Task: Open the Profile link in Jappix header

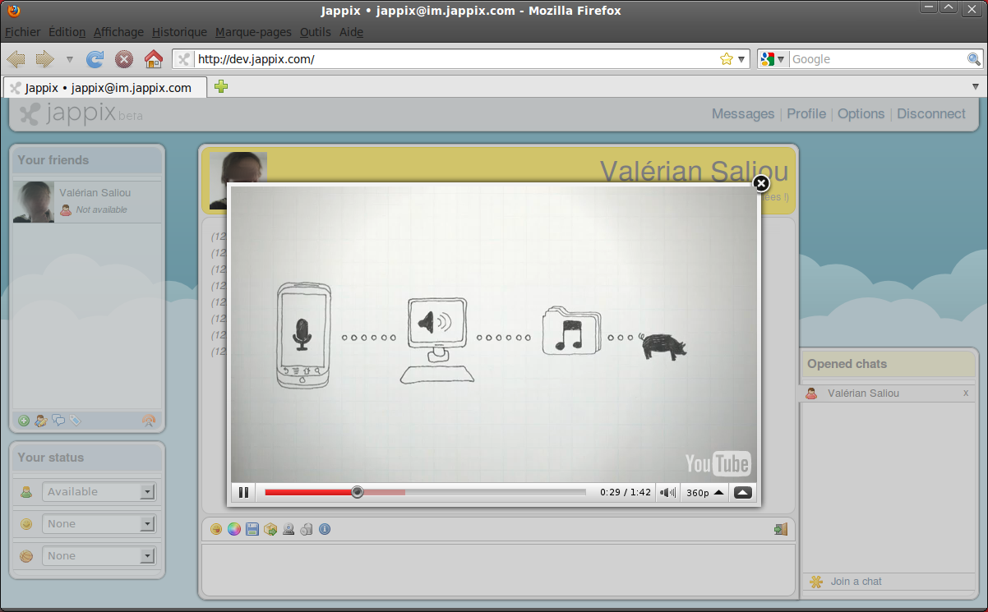Action: click(806, 114)
